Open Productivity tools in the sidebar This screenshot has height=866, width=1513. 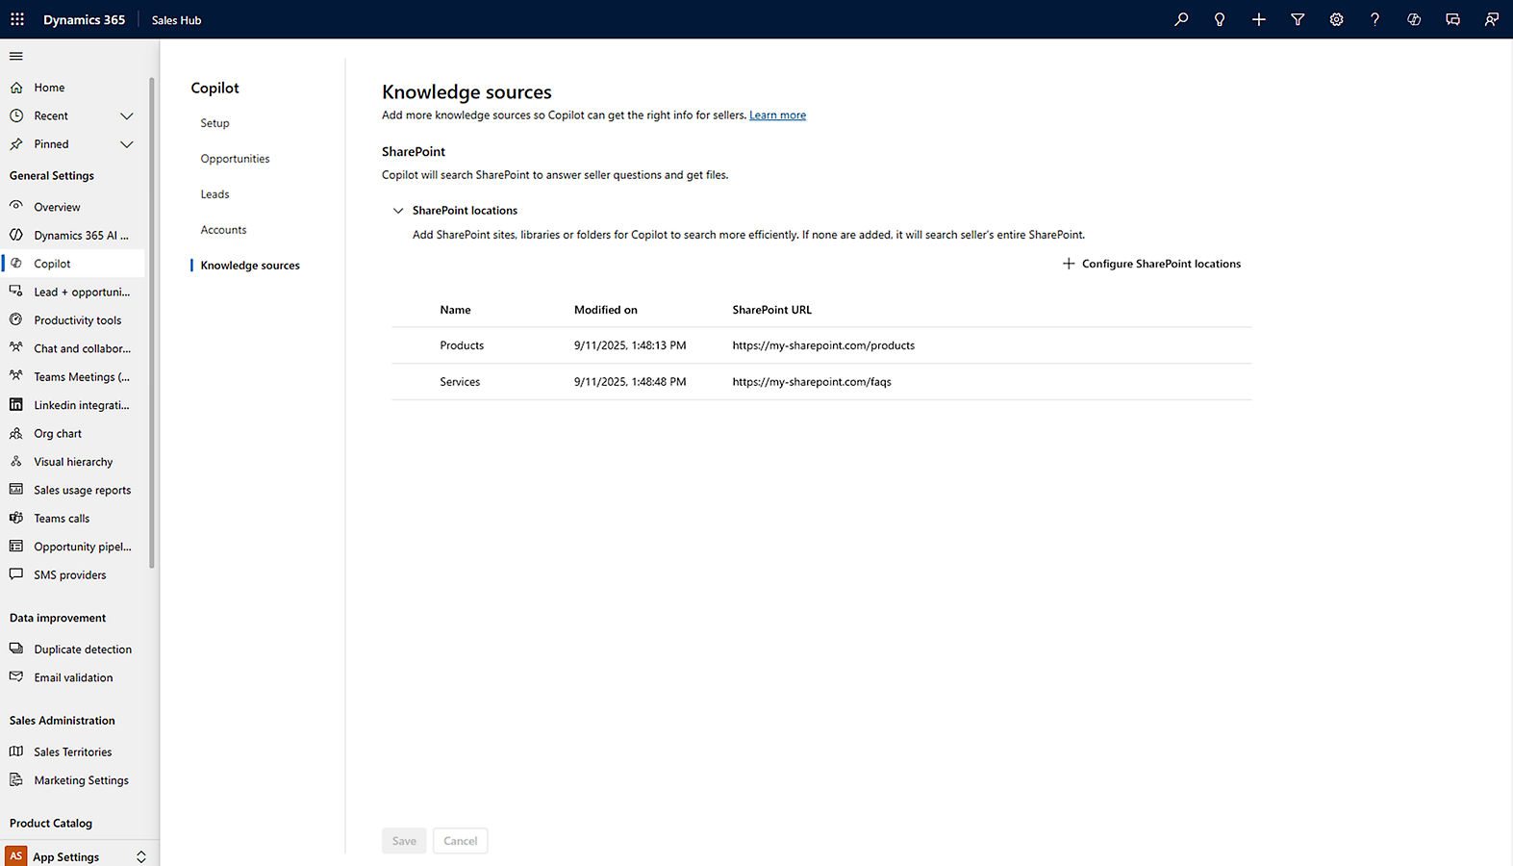(72, 320)
